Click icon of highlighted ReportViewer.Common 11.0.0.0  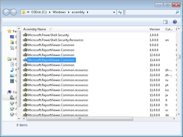click(25, 60)
